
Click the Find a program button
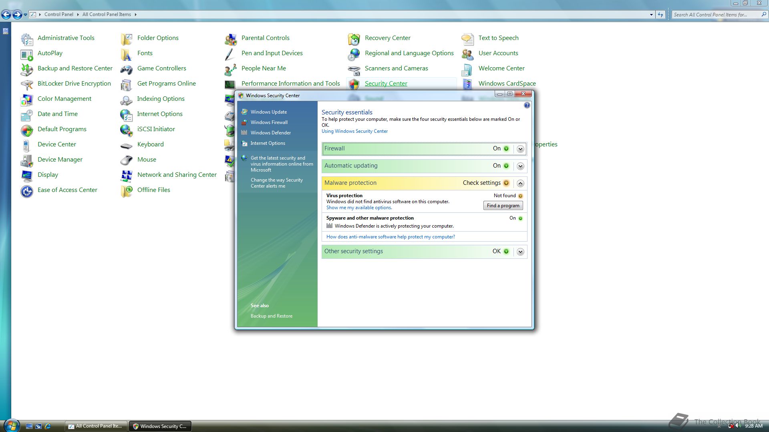click(503, 206)
